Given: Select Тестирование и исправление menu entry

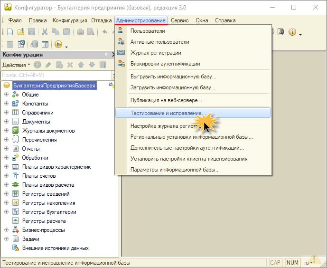Looking at the screenshot, I should (159, 113).
